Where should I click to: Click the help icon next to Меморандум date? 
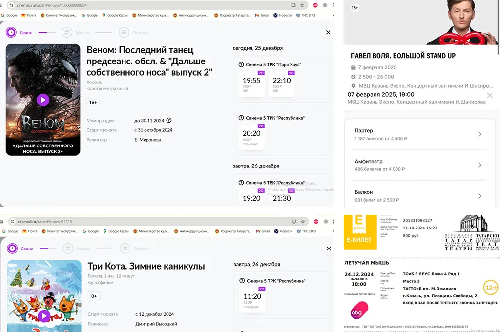point(169,120)
